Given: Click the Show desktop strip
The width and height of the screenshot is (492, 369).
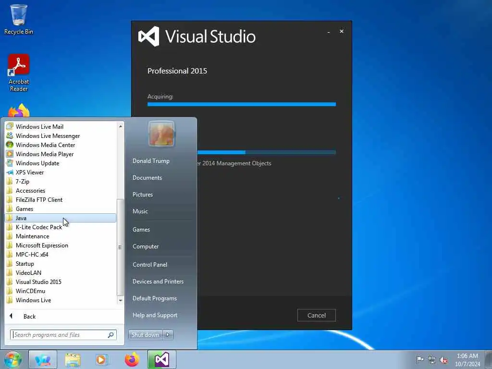Looking at the screenshot, I should pos(489,359).
